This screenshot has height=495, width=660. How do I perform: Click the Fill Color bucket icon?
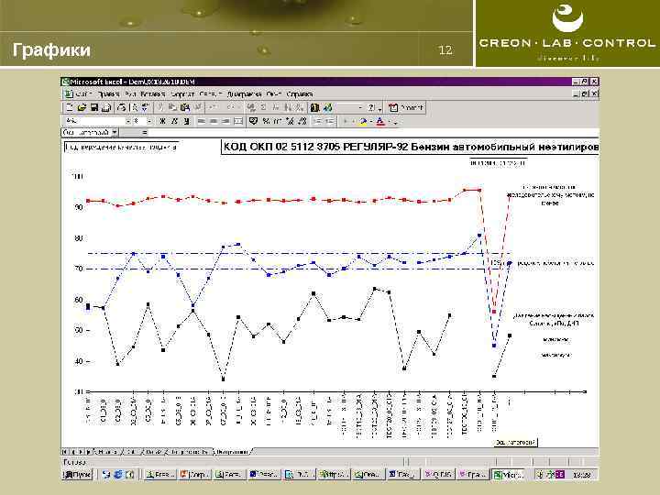363,122
